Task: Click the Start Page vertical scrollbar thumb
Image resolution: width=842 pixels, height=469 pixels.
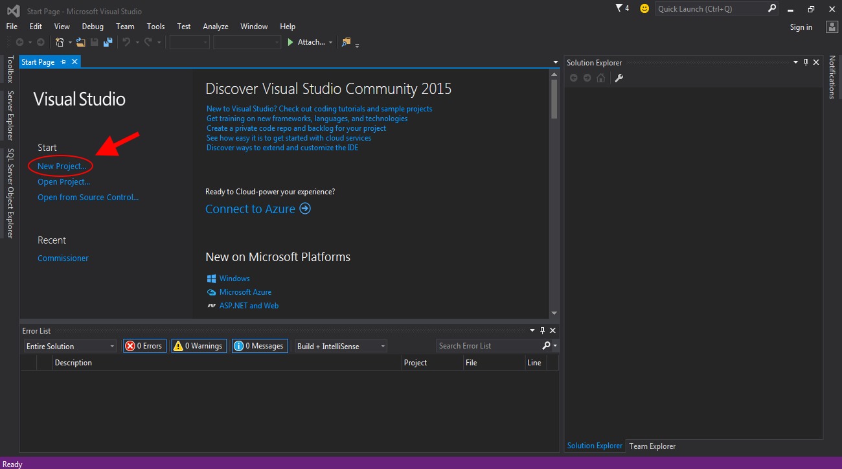Action: click(554, 98)
